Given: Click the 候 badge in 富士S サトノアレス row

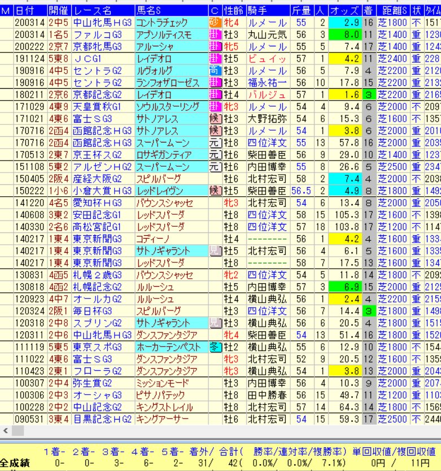Looking at the screenshot, I should pos(215,119).
